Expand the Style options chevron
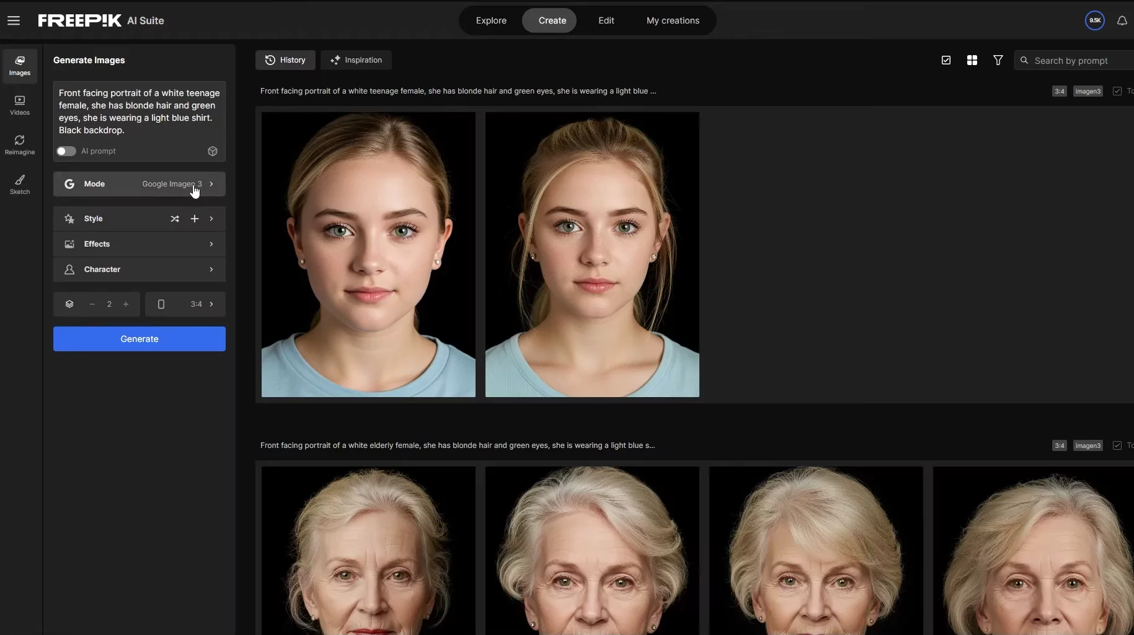 point(211,219)
